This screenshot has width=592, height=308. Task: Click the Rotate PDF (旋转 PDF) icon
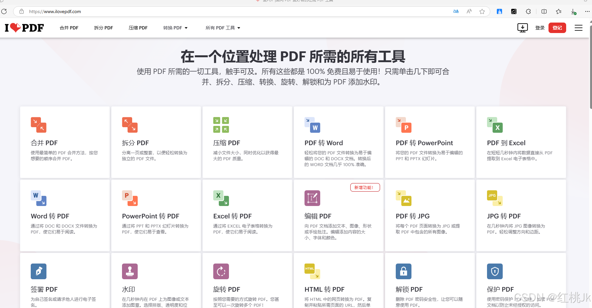(x=221, y=271)
